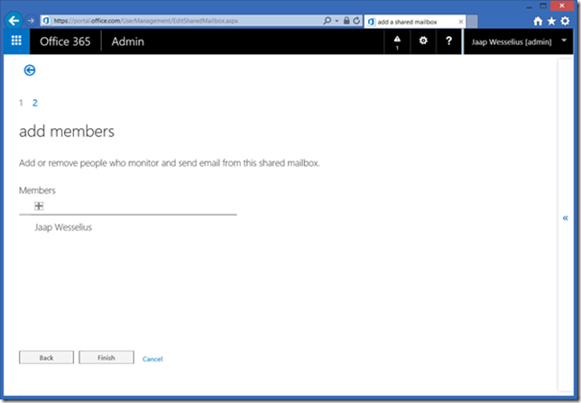
Task: Click the Finish button
Action: tap(106, 358)
